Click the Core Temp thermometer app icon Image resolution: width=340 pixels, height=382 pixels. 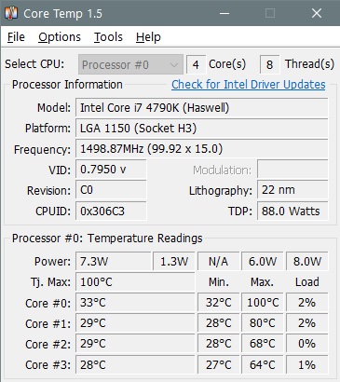click(x=11, y=13)
